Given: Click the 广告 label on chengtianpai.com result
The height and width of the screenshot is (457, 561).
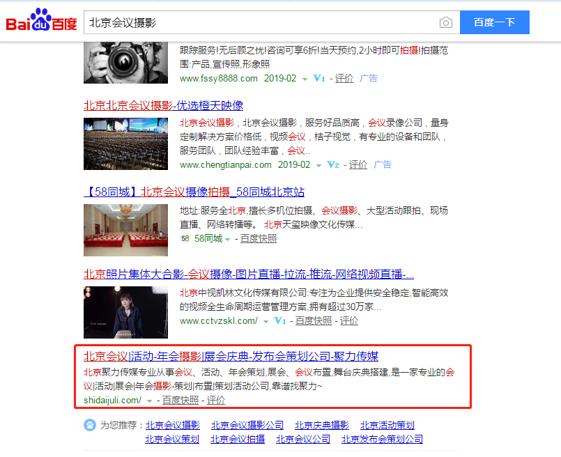Looking at the screenshot, I should pos(383,164).
